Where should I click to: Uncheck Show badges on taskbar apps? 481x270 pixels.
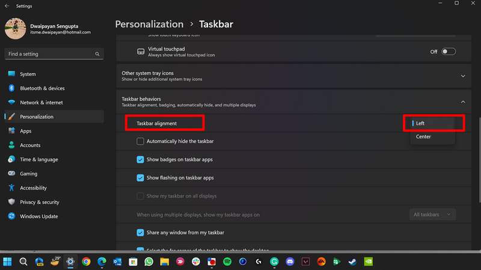pos(140,160)
